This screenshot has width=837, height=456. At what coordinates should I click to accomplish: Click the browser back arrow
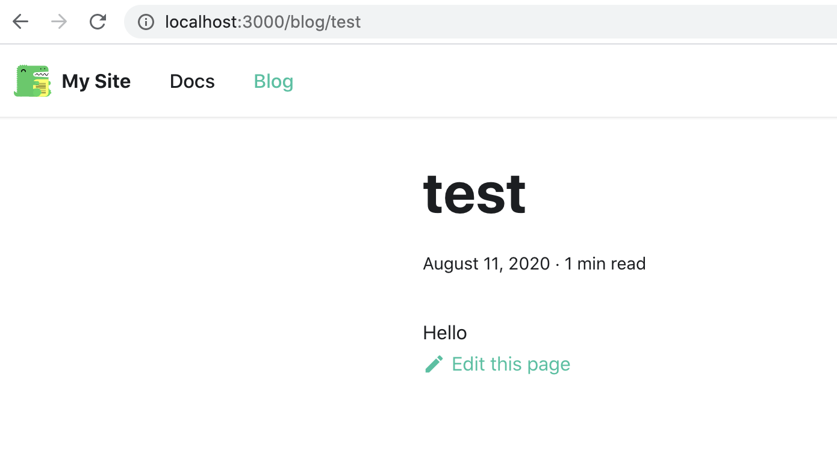20,22
